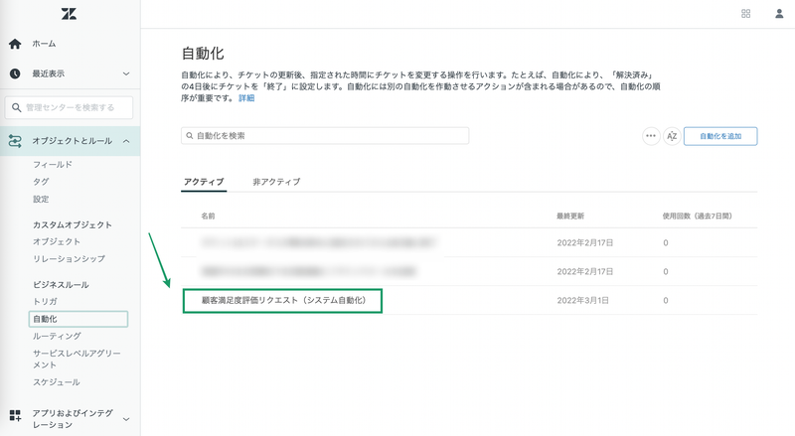The width and height of the screenshot is (795, 436).
Task: Expand the 最近表示 chevron
Action: click(126, 73)
